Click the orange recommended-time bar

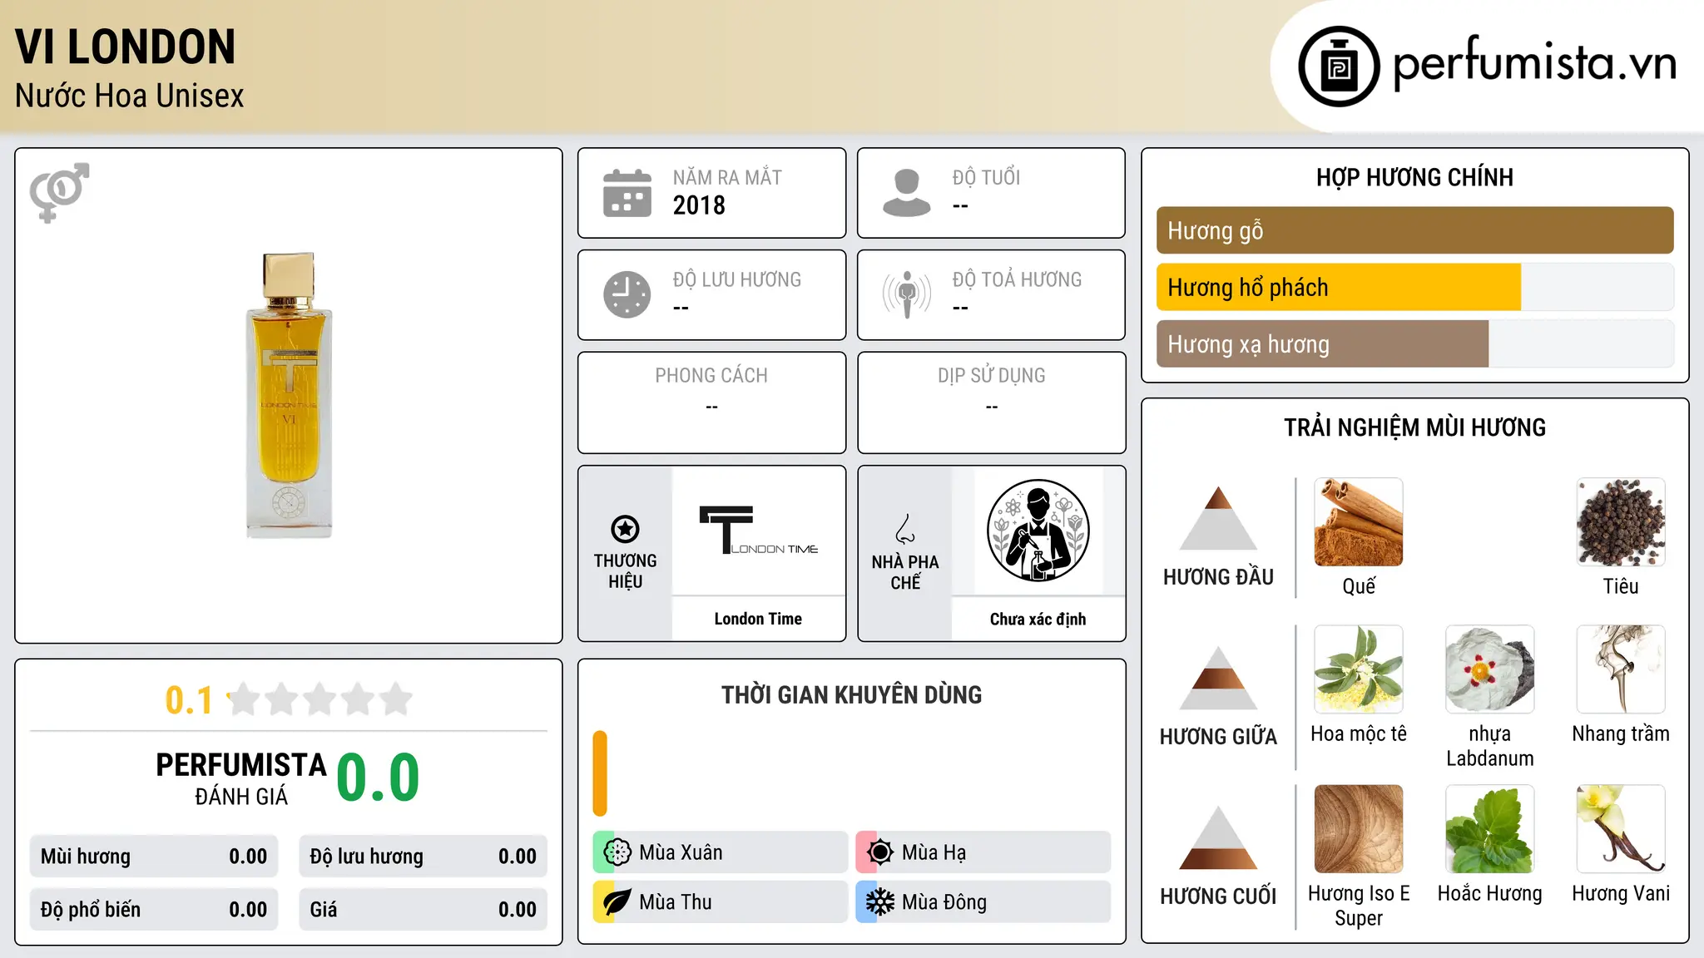click(600, 773)
